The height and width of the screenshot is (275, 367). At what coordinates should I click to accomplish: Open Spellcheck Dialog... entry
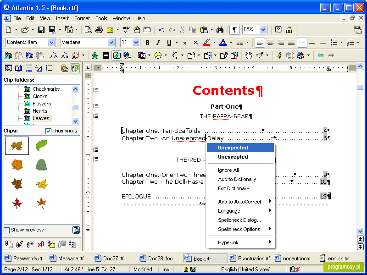click(240, 220)
